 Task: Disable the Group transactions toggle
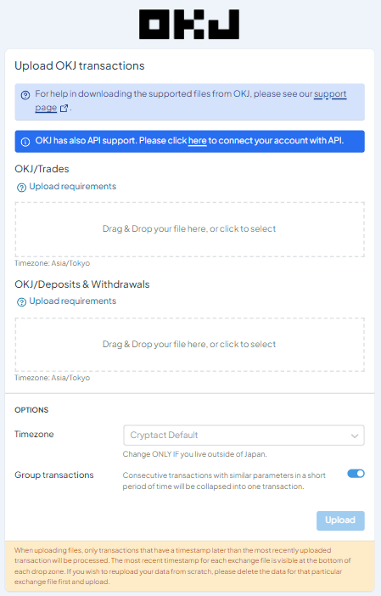click(x=356, y=474)
